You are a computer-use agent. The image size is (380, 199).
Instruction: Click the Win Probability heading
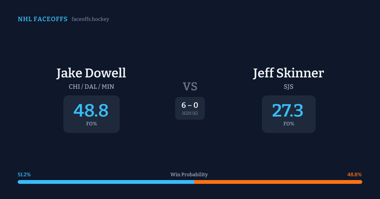click(x=189, y=175)
